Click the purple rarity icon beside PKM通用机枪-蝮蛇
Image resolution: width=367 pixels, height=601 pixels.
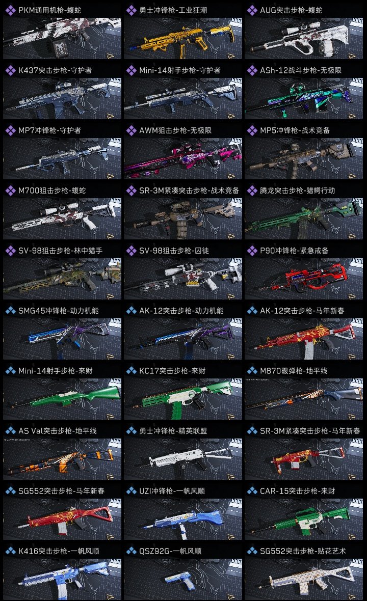tap(10, 10)
